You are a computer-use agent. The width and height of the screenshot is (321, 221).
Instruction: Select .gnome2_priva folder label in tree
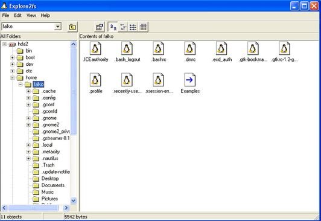[x=56, y=132]
